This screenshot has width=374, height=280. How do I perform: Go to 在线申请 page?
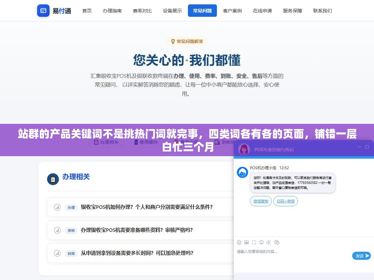pyautogui.click(x=262, y=11)
